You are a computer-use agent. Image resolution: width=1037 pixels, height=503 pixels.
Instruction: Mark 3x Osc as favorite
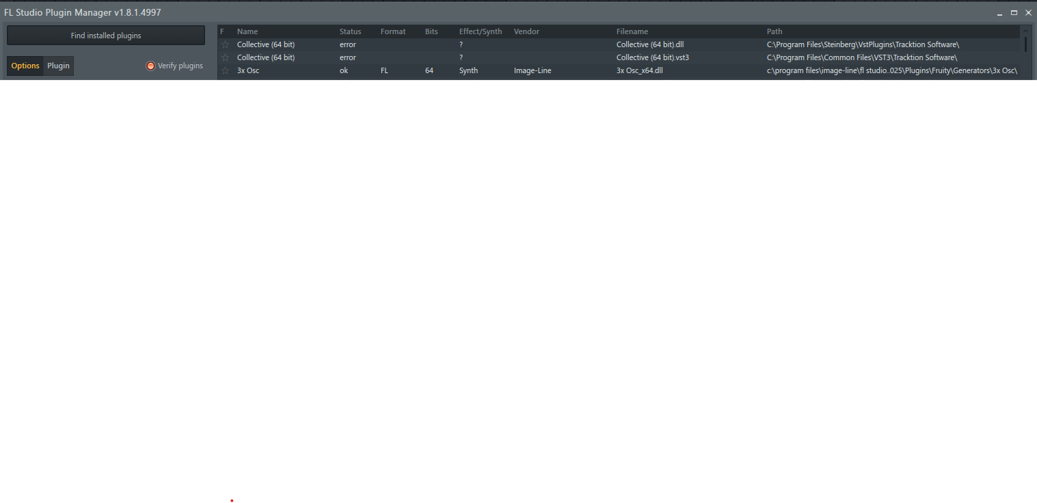225,70
